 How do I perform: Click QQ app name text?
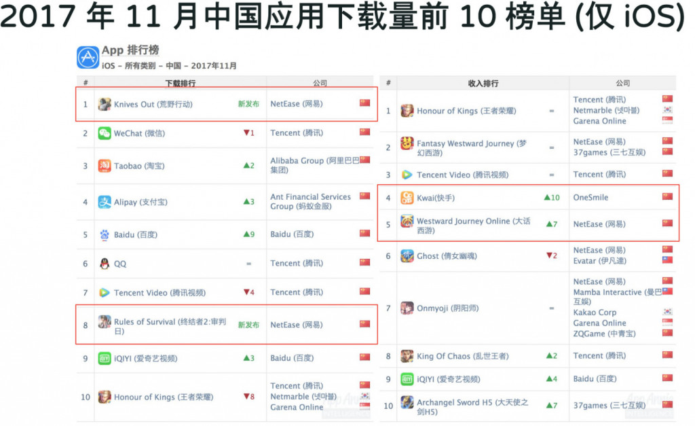tap(120, 264)
